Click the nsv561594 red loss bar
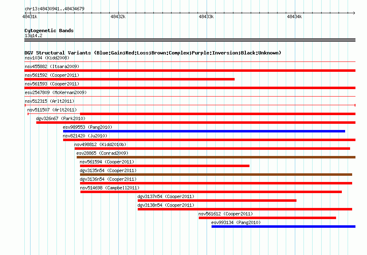Screen dimensions: 367x255 (165, 166)
